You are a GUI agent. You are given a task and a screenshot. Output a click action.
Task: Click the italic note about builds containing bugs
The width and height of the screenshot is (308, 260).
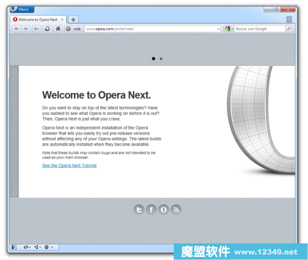pyautogui.click(x=99, y=155)
